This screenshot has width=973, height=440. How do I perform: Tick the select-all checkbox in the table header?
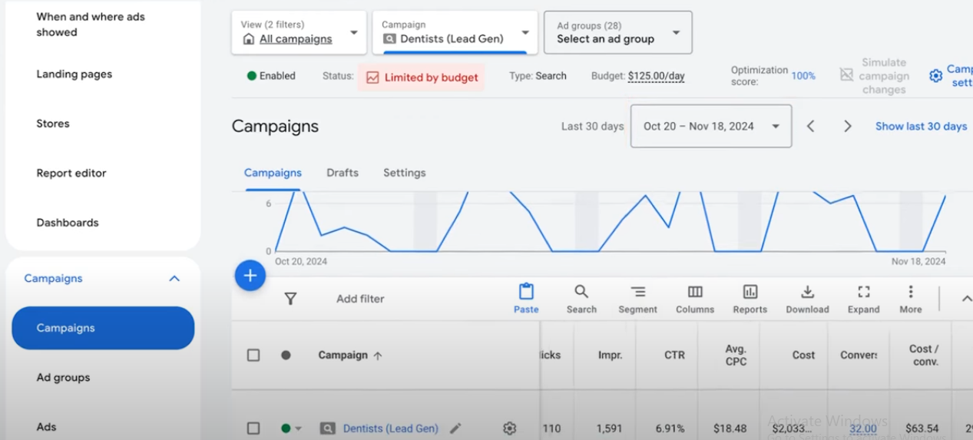253,355
